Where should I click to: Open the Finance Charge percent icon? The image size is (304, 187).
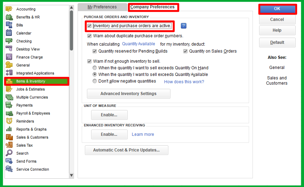point(9,57)
